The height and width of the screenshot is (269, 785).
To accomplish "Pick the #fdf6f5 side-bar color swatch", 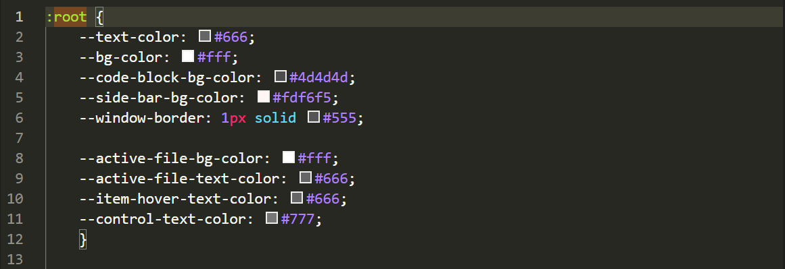I will tap(263, 96).
